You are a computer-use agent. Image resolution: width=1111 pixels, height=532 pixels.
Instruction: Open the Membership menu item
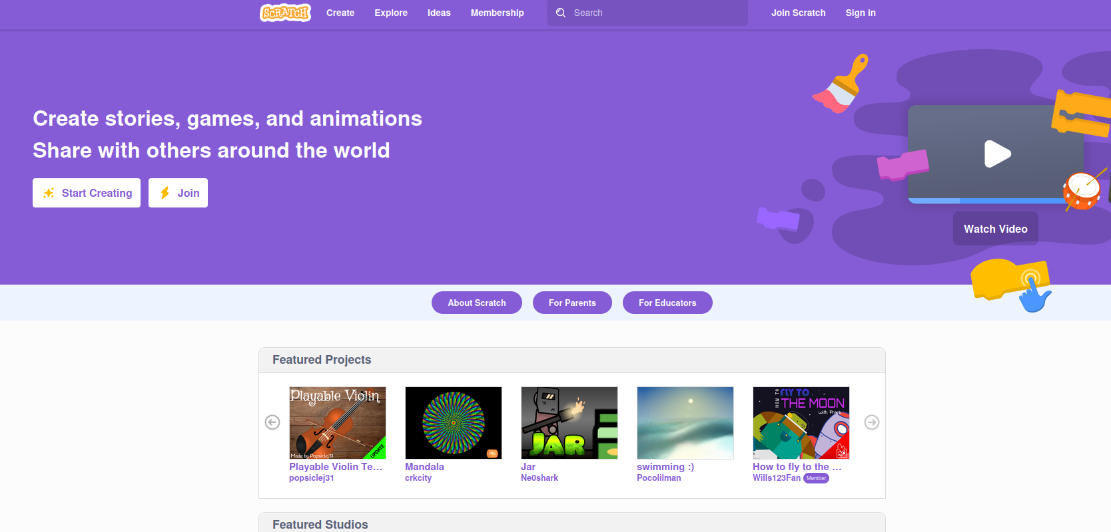click(498, 13)
